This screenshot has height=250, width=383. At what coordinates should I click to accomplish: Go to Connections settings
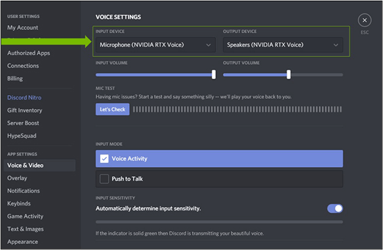pos(23,66)
